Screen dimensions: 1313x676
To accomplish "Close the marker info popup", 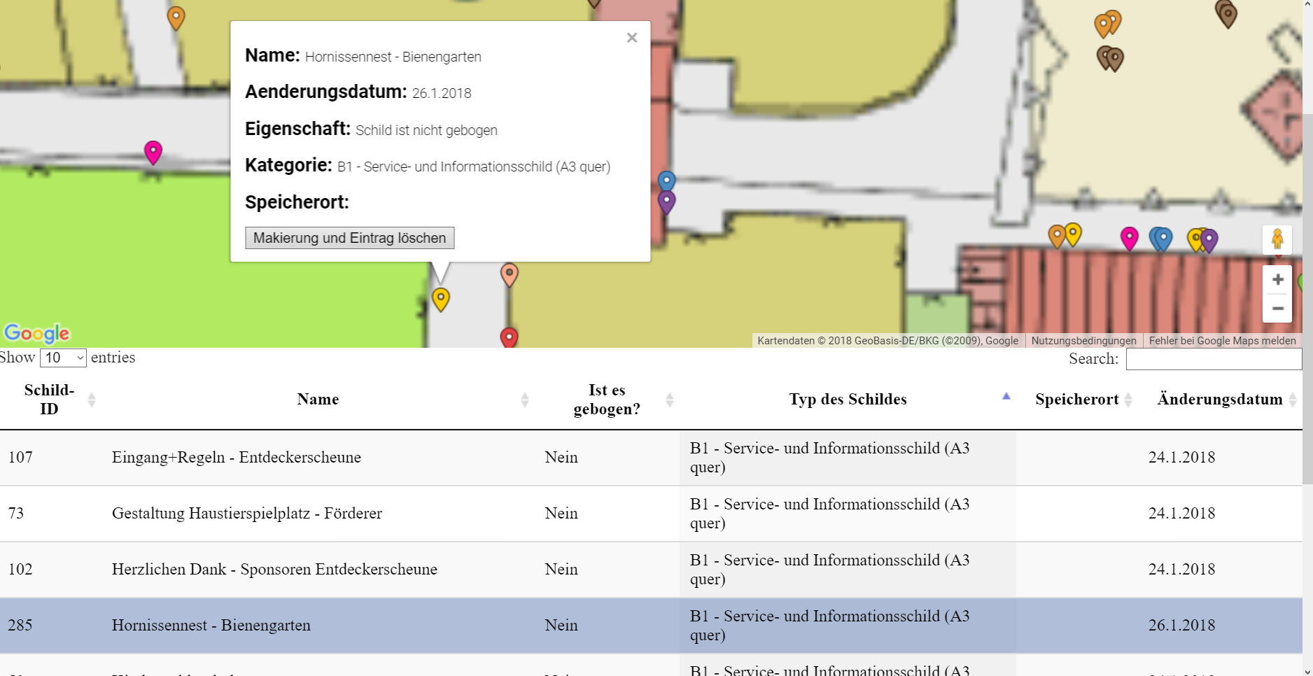I will (x=631, y=38).
